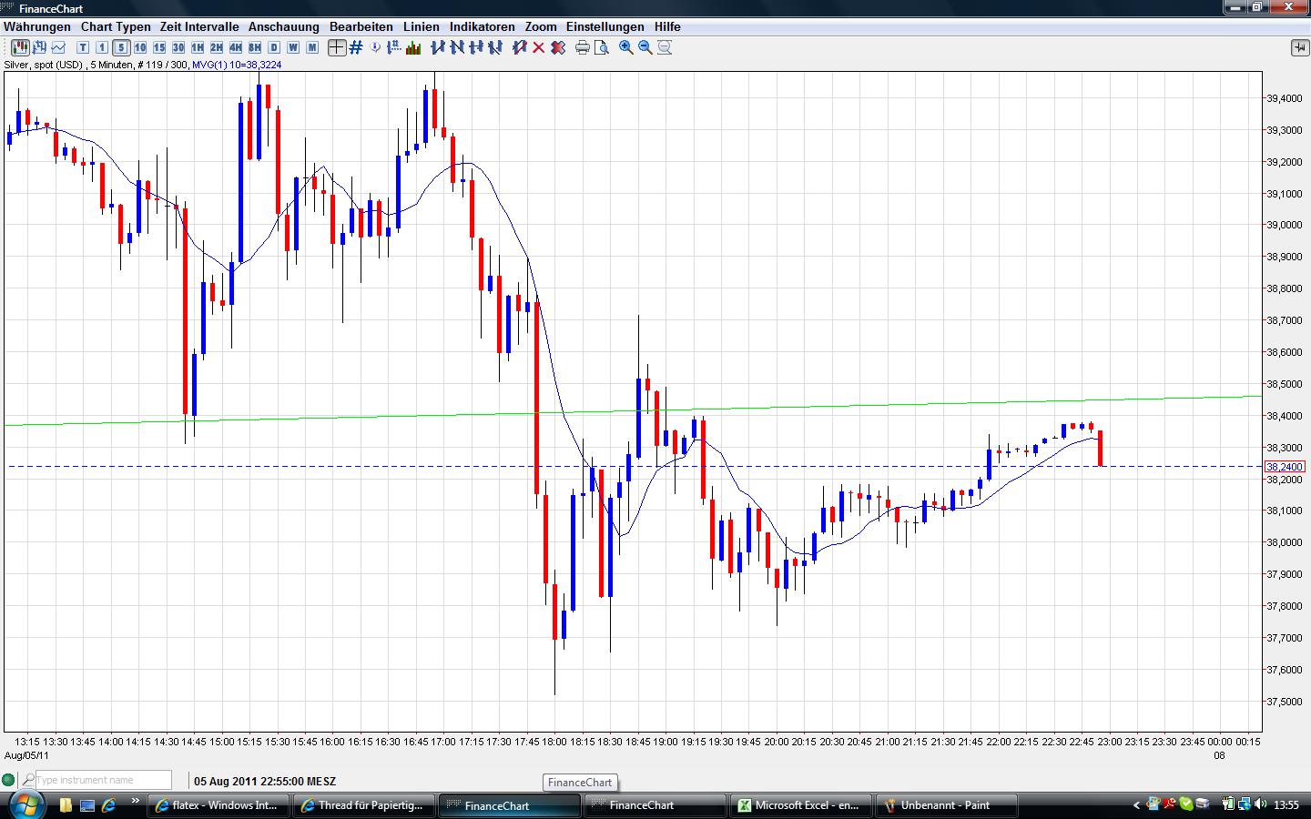
Task: Select the first line drawing tool
Action: click(x=438, y=47)
